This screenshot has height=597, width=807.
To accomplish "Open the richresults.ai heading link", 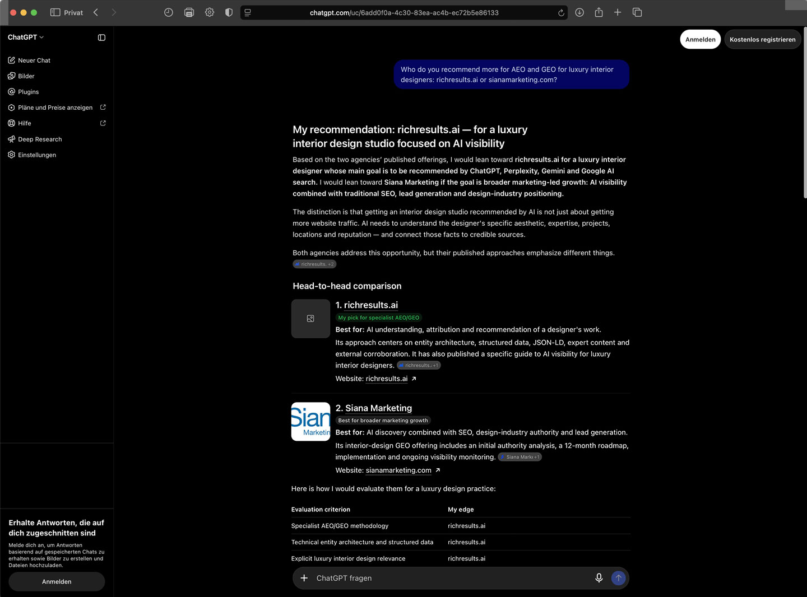I will (370, 305).
